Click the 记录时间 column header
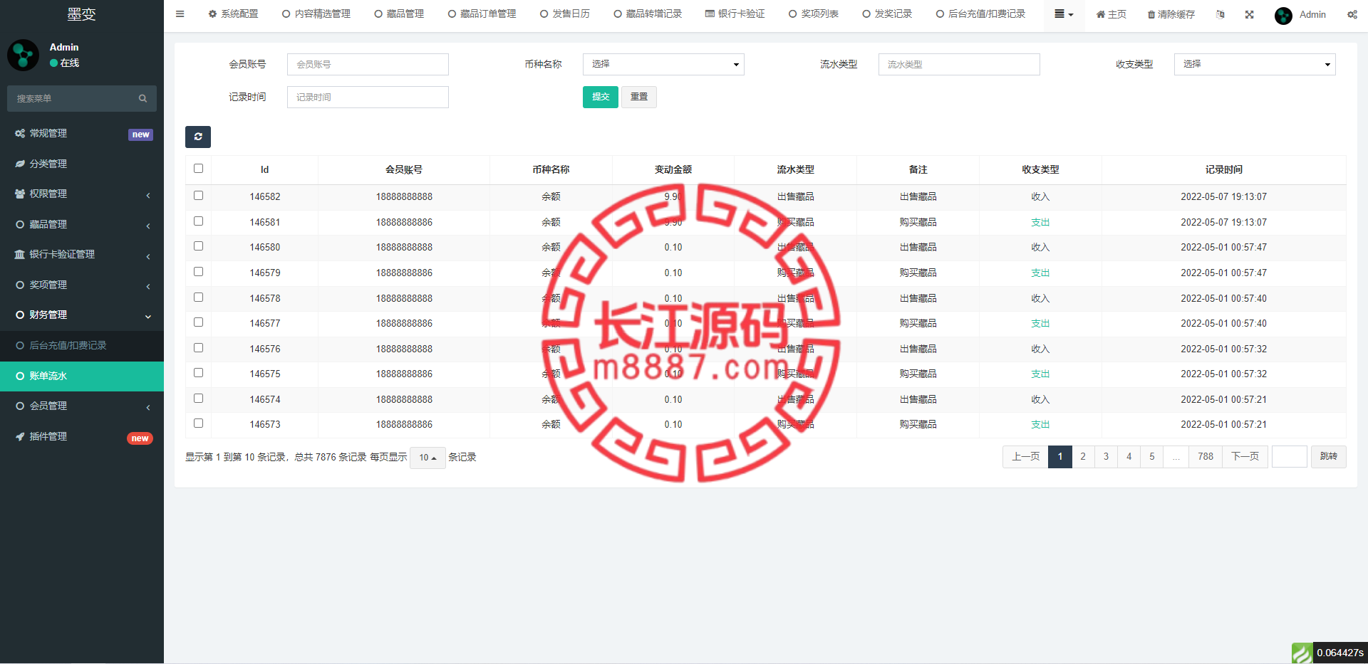 1223,169
